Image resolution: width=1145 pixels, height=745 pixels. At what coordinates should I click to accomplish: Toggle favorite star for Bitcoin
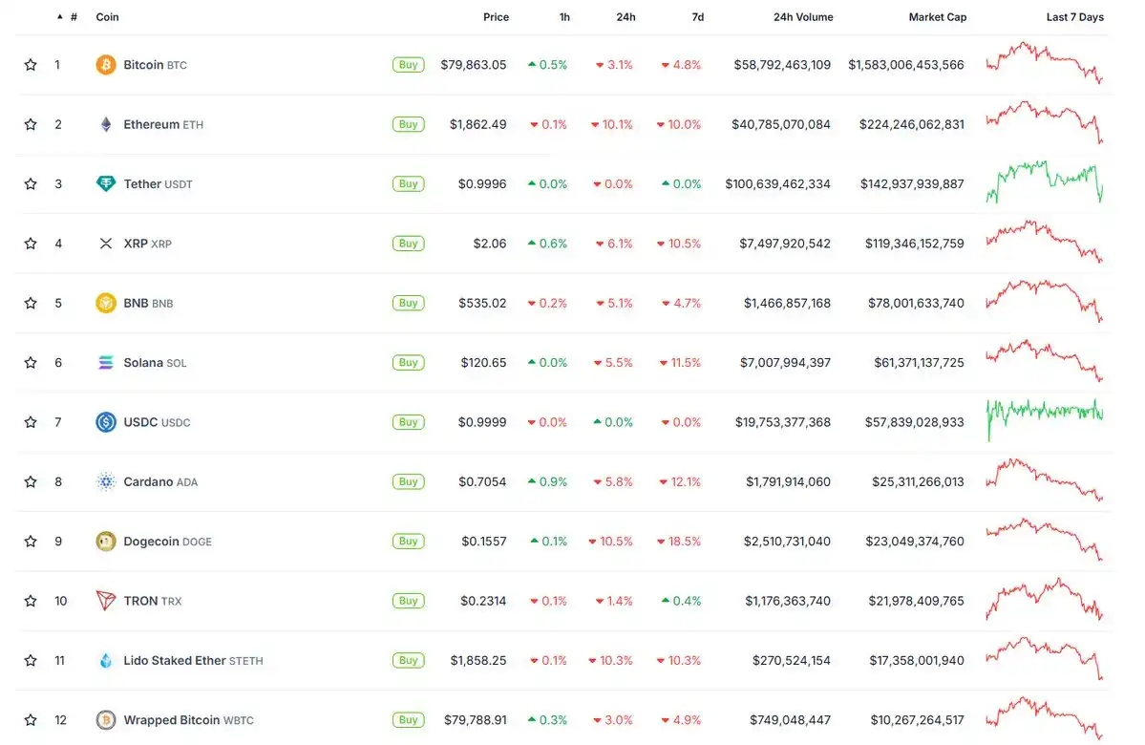click(31, 65)
